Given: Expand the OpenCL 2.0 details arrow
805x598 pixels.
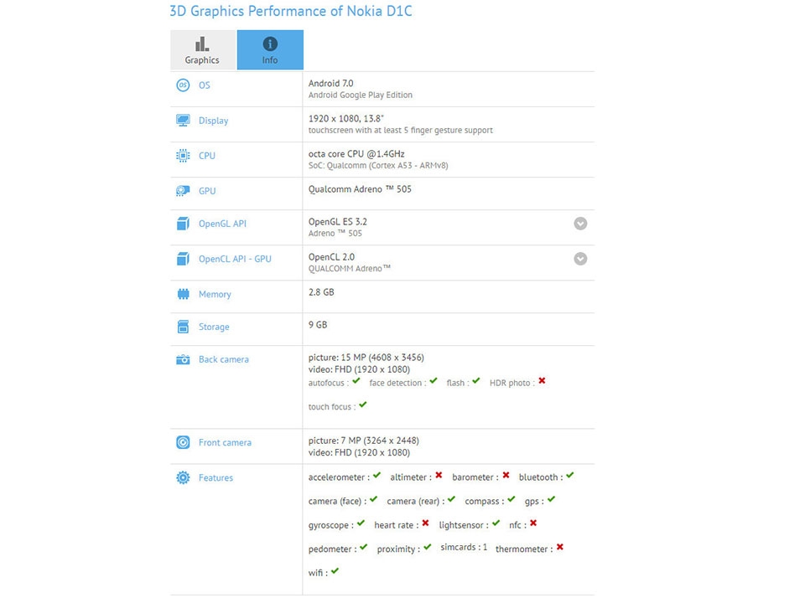Looking at the screenshot, I should (x=580, y=259).
